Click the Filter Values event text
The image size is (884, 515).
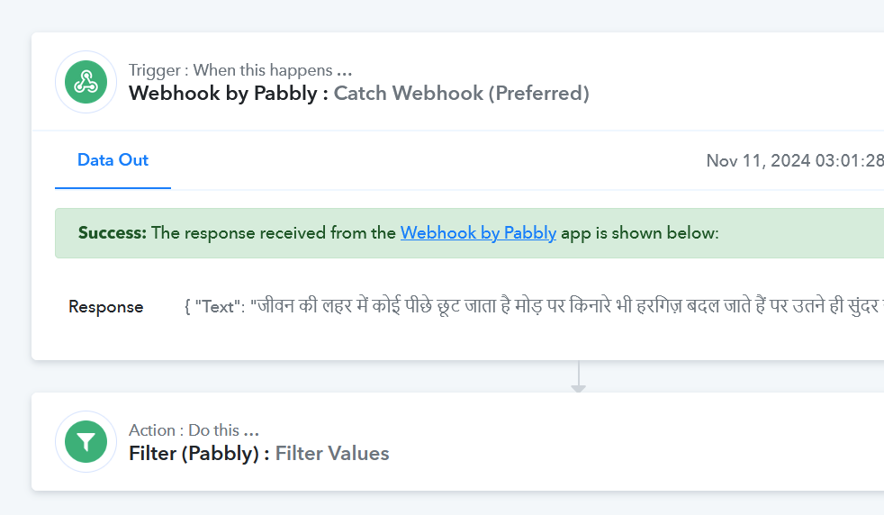(x=332, y=454)
